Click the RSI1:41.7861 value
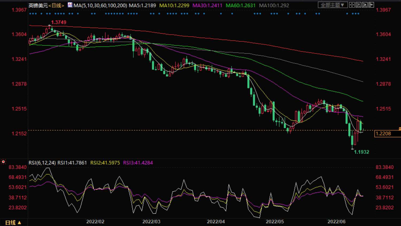 point(72,163)
